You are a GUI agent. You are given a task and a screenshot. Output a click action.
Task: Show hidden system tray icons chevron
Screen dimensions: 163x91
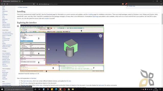point(141,89)
